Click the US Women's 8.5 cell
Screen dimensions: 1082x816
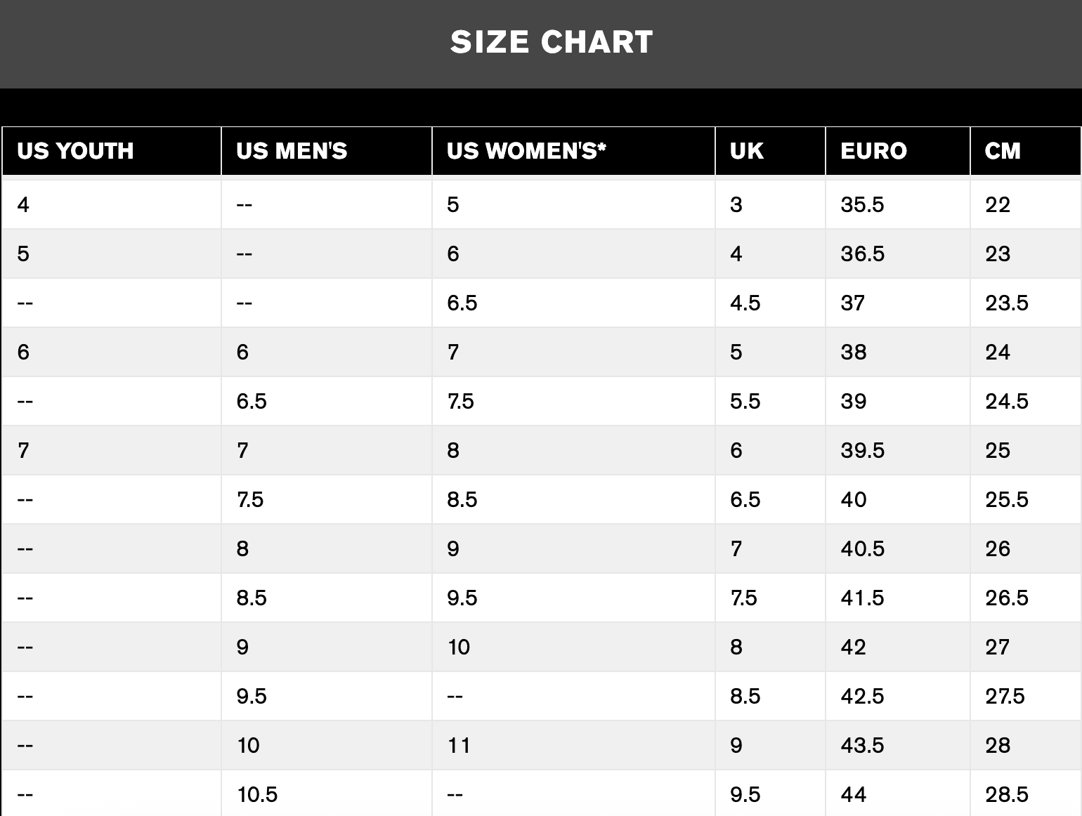click(x=574, y=499)
